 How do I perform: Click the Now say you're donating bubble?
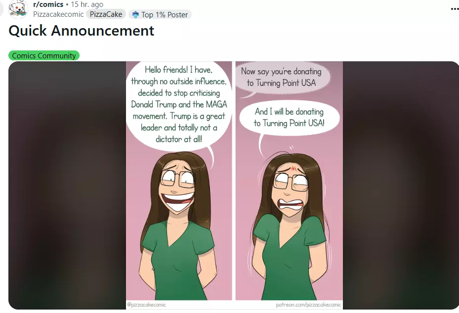pos(281,77)
